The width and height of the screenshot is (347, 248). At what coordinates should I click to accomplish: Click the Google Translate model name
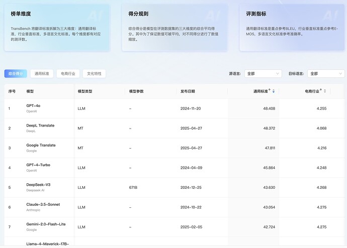coord(41,145)
